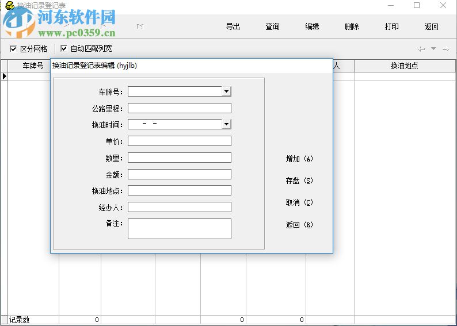The width and height of the screenshot is (457, 326).
Task: Click the 增加 (A) button
Action: point(299,159)
